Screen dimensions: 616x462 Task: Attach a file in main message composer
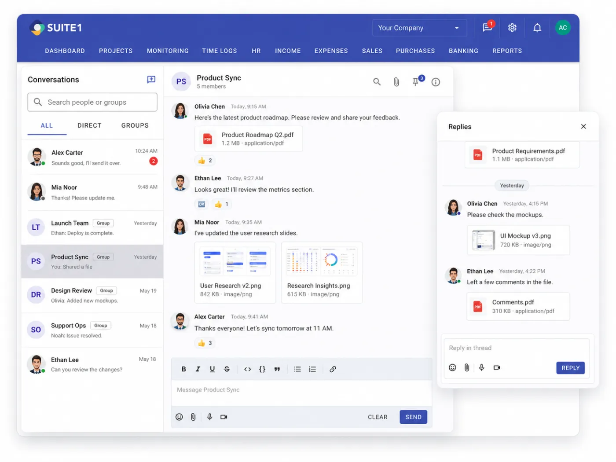tap(193, 417)
